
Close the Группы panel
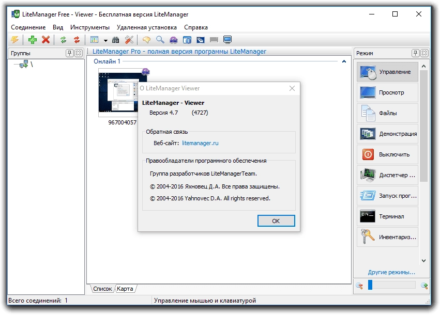click(x=79, y=53)
